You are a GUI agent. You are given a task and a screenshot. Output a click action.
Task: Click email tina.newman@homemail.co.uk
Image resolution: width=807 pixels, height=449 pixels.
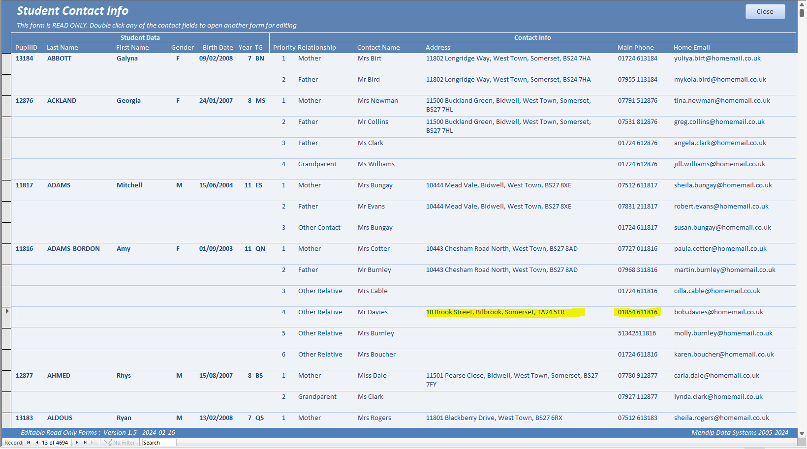point(722,101)
